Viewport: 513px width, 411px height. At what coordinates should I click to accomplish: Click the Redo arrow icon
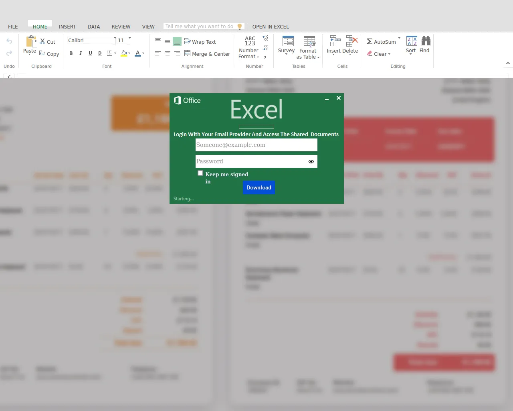[9, 53]
